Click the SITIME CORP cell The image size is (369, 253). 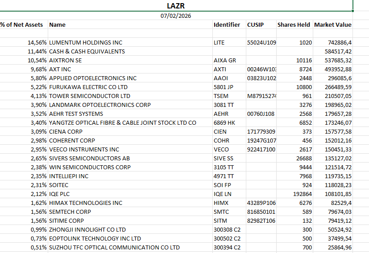click(130, 221)
